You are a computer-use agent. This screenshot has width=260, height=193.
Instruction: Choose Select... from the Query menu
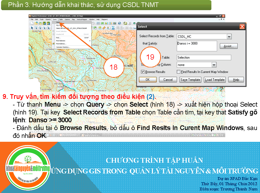click(x=72, y=22)
